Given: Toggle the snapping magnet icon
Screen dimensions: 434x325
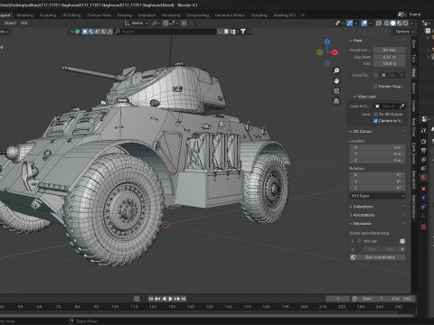Looking at the screenshot, I should point(165,23).
